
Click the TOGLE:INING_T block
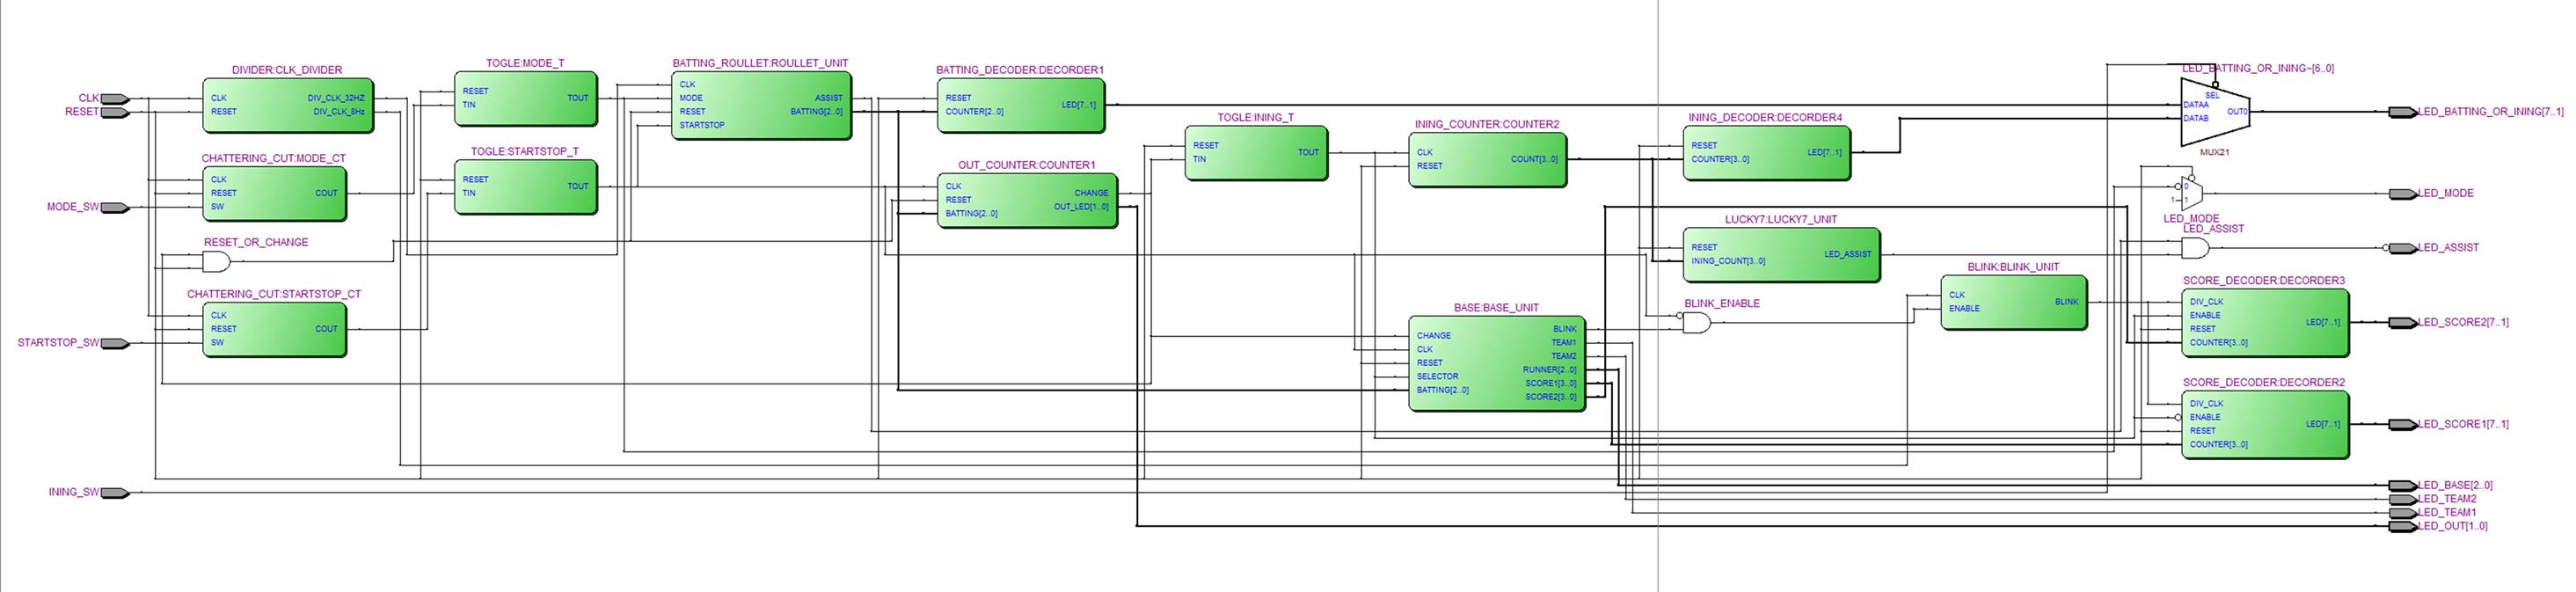coord(1256,153)
